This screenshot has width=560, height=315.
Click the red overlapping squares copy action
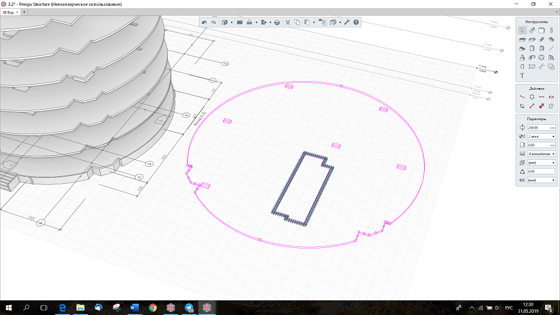(541, 106)
